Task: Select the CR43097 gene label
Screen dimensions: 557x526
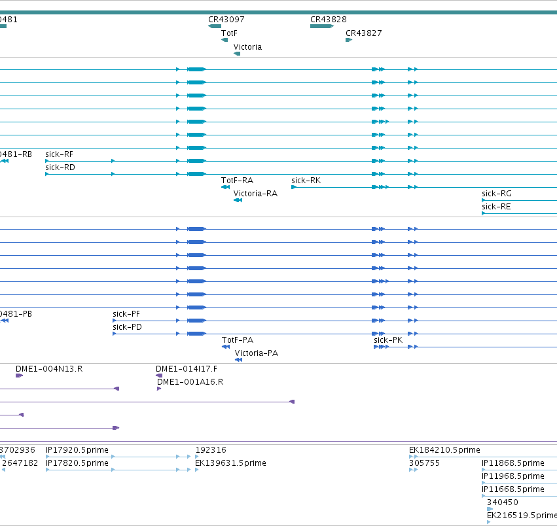Action: pos(226,20)
